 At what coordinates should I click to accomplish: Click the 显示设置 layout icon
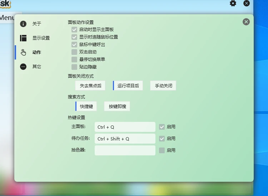click(23, 38)
